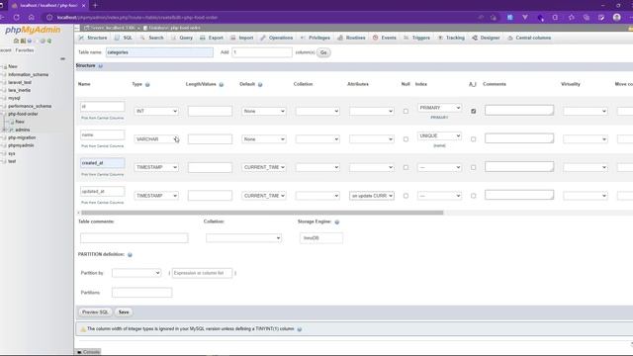Screen dimensions: 633x356
Task: Open the on update attributes dropdown
Action: 372,196
